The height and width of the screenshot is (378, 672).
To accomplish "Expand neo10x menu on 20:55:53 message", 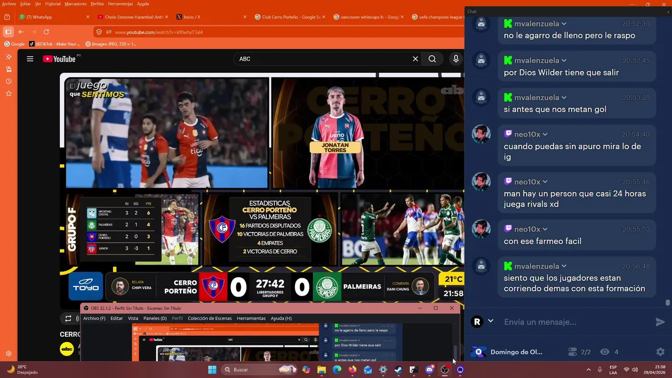I will (545, 229).
